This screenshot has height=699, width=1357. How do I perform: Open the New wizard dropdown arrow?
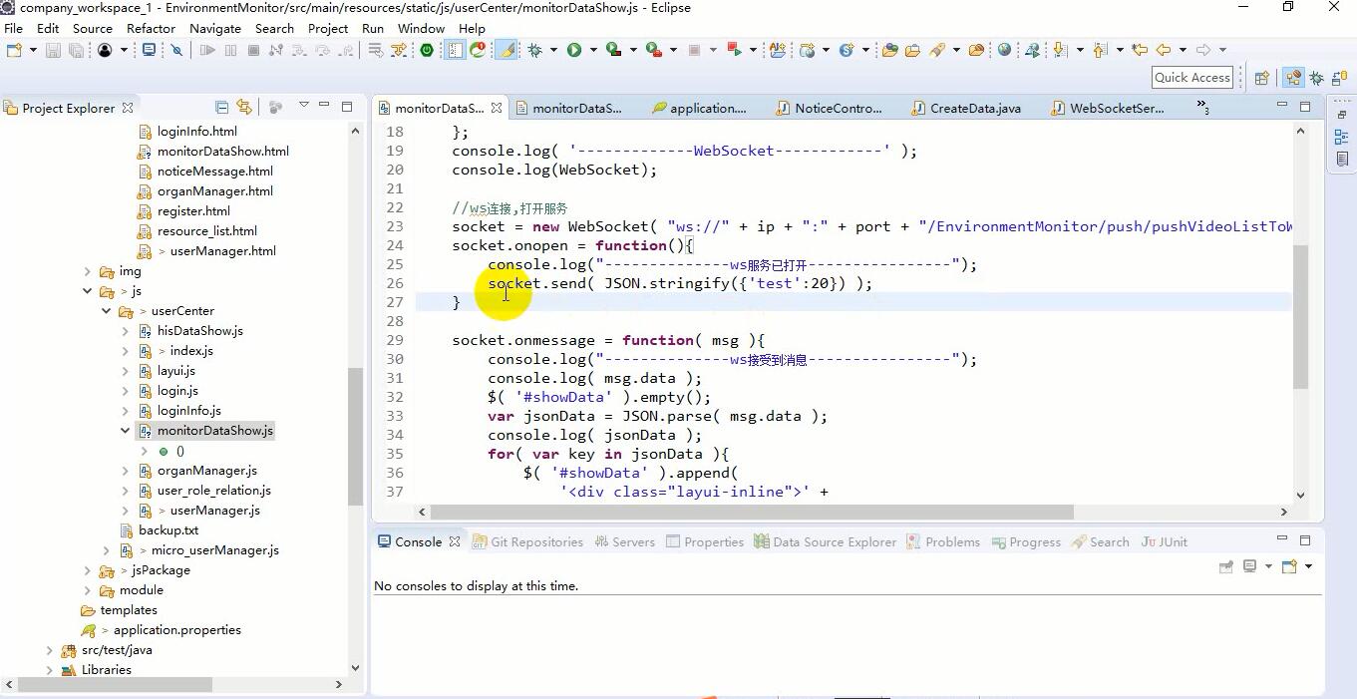coord(33,50)
